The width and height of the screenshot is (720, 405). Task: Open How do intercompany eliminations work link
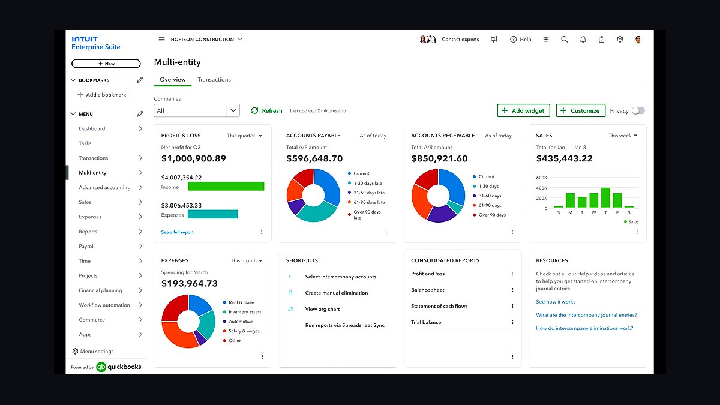click(x=584, y=328)
